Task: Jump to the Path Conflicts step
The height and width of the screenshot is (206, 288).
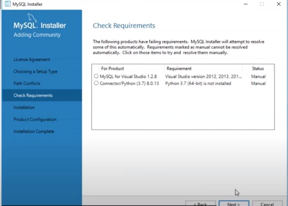Action: [x=27, y=83]
